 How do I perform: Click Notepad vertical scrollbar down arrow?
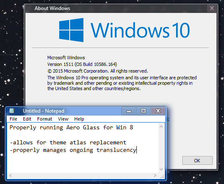(x=161, y=169)
